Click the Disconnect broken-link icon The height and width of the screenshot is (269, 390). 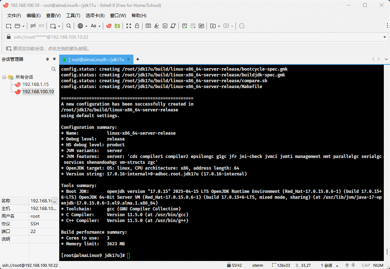click(33, 26)
